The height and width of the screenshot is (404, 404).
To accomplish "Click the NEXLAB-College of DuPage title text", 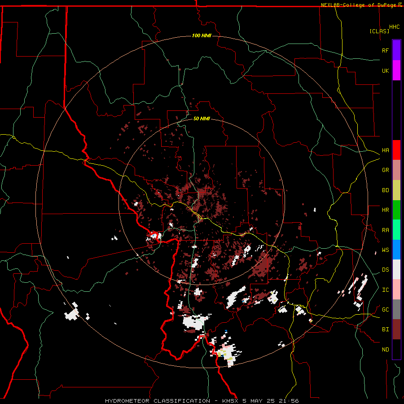I will [360, 5].
